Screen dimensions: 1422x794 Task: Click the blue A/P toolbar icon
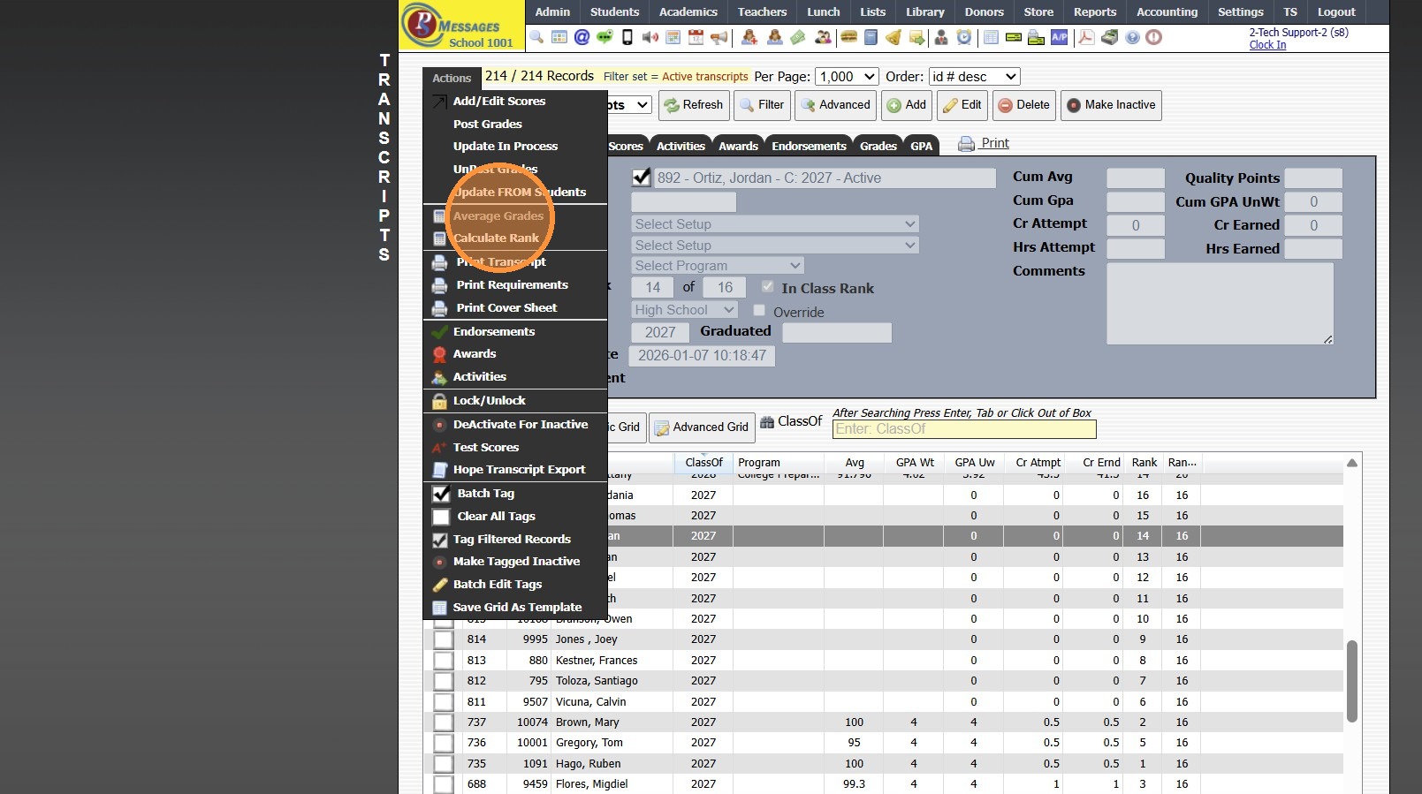click(x=1059, y=37)
